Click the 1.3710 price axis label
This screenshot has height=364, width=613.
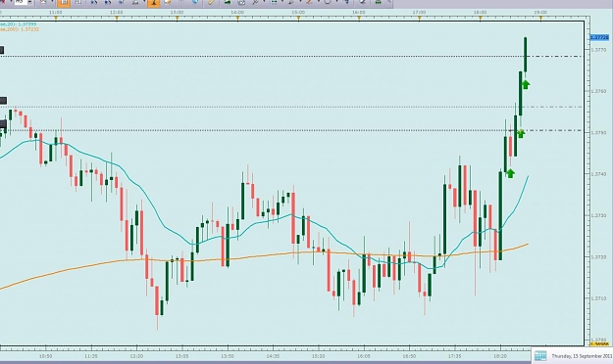(598, 298)
